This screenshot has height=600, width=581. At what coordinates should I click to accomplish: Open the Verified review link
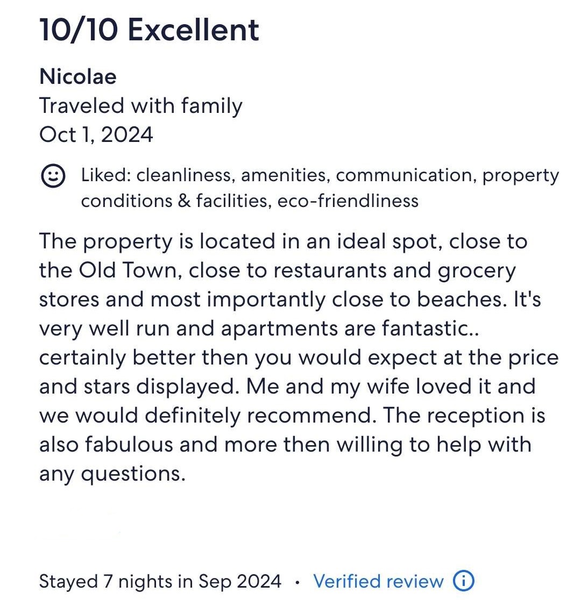click(x=378, y=581)
